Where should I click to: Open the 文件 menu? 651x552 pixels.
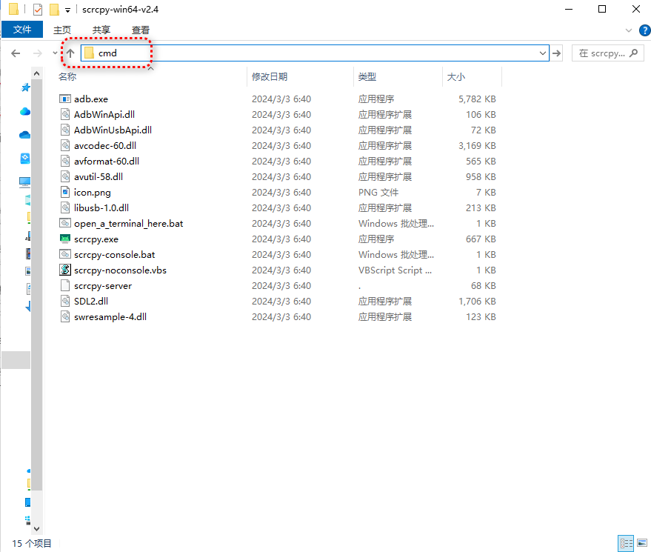pos(22,30)
